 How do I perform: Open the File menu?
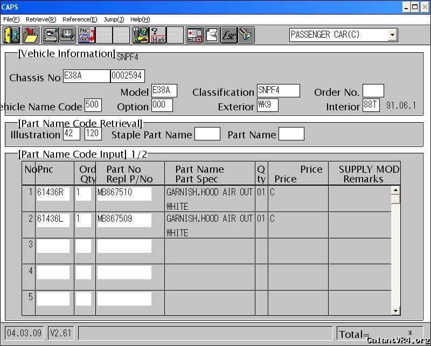click(x=11, y=19)
